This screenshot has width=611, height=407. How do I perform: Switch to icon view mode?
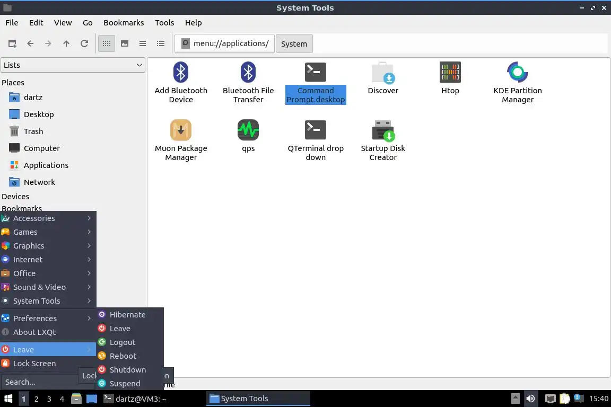pos(107,43)
